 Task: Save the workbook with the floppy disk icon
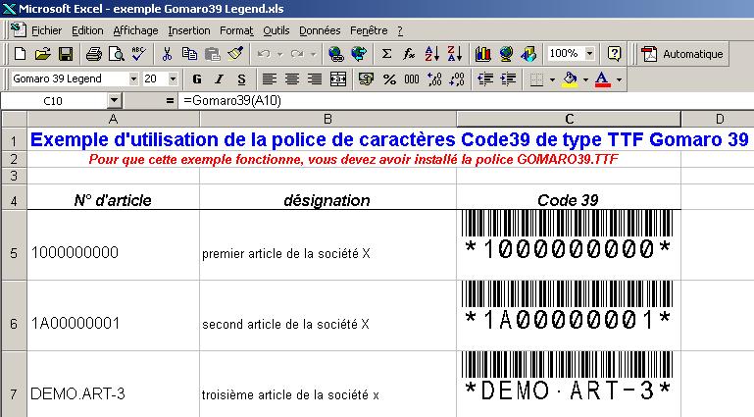[66, 54]
